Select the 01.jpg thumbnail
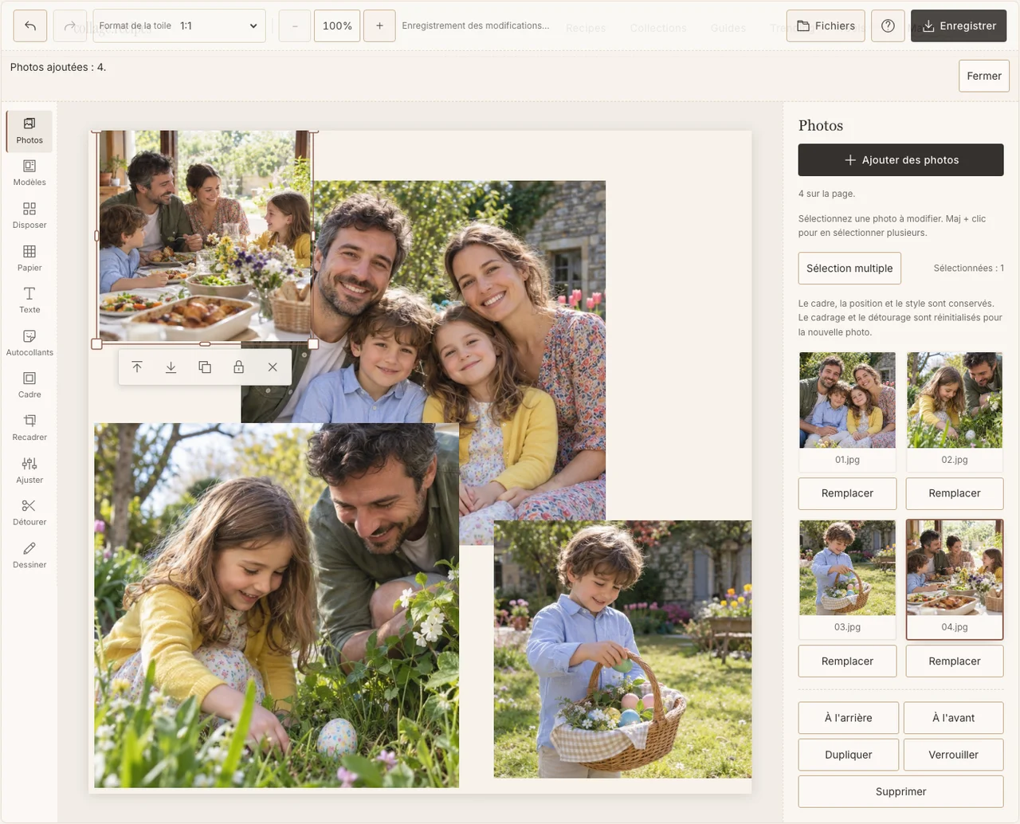Viewport: 1020px width, 824px height. (x=847, y=411)
